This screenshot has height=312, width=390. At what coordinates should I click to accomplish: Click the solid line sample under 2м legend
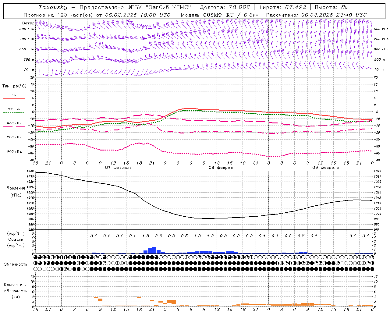tap(14, 98)
